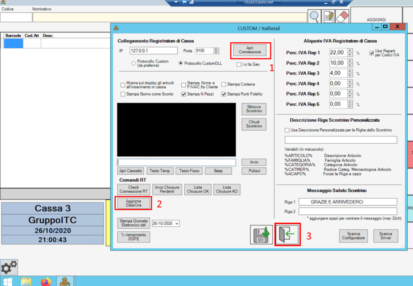Click the save floppy disk icon

[262, 235]
